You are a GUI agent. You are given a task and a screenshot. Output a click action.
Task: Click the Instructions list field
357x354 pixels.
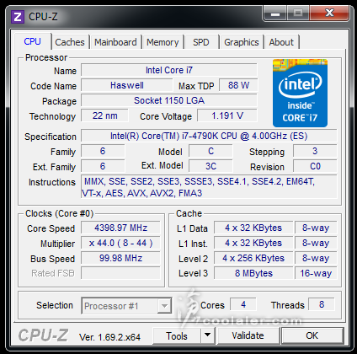[209, 187]
